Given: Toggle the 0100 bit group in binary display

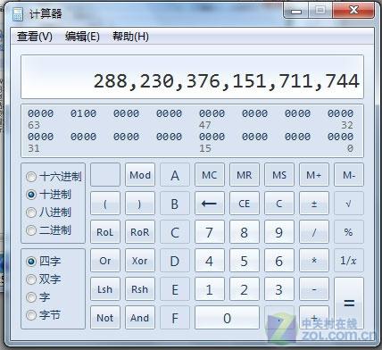Looking at the screenshot, I should click(x=83, y=113).
